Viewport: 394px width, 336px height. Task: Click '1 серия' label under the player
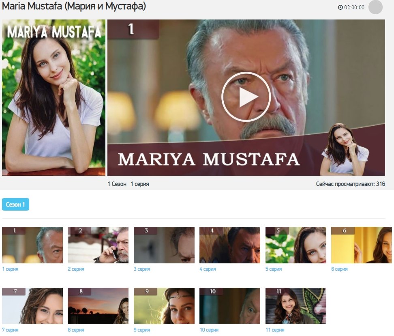[x=140, y=184]
